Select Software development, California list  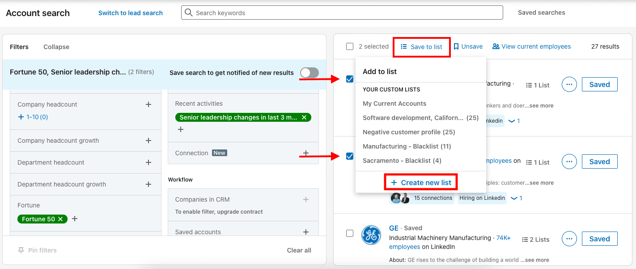tap(420, 118)
